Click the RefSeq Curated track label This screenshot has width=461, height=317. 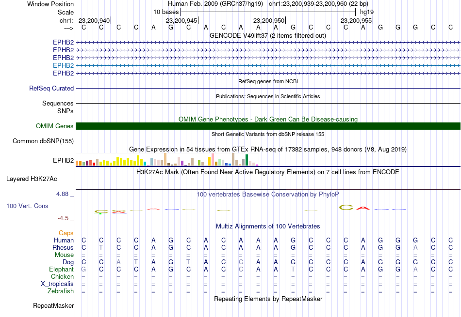click(51, 88)
